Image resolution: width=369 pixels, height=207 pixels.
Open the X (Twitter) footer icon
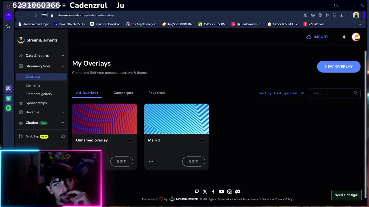coord(205,191)
